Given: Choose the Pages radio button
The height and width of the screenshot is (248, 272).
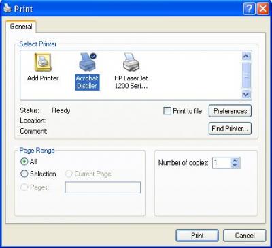Looking at the screenshot, I should 24,187.
